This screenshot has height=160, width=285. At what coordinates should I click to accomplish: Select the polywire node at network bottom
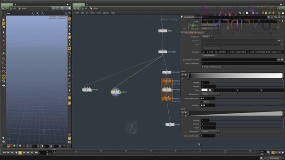tap(170, 124)
